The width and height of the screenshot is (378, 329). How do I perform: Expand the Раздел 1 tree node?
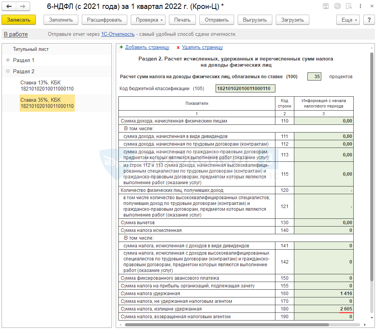8,60
